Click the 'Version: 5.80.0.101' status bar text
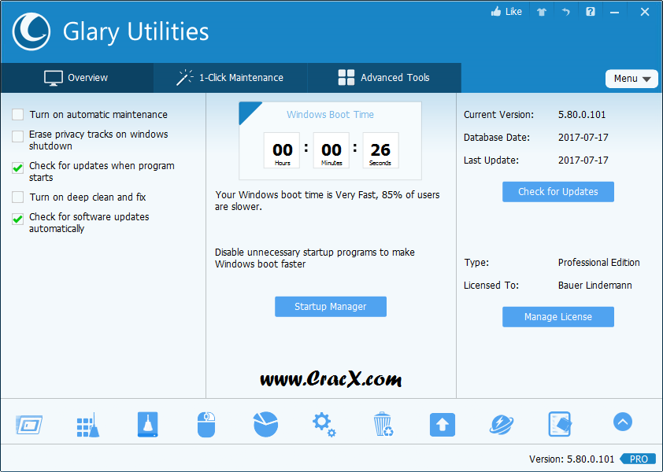Viewport: 663px width, 472px height. pyautogui.click(x=572, y=459)
